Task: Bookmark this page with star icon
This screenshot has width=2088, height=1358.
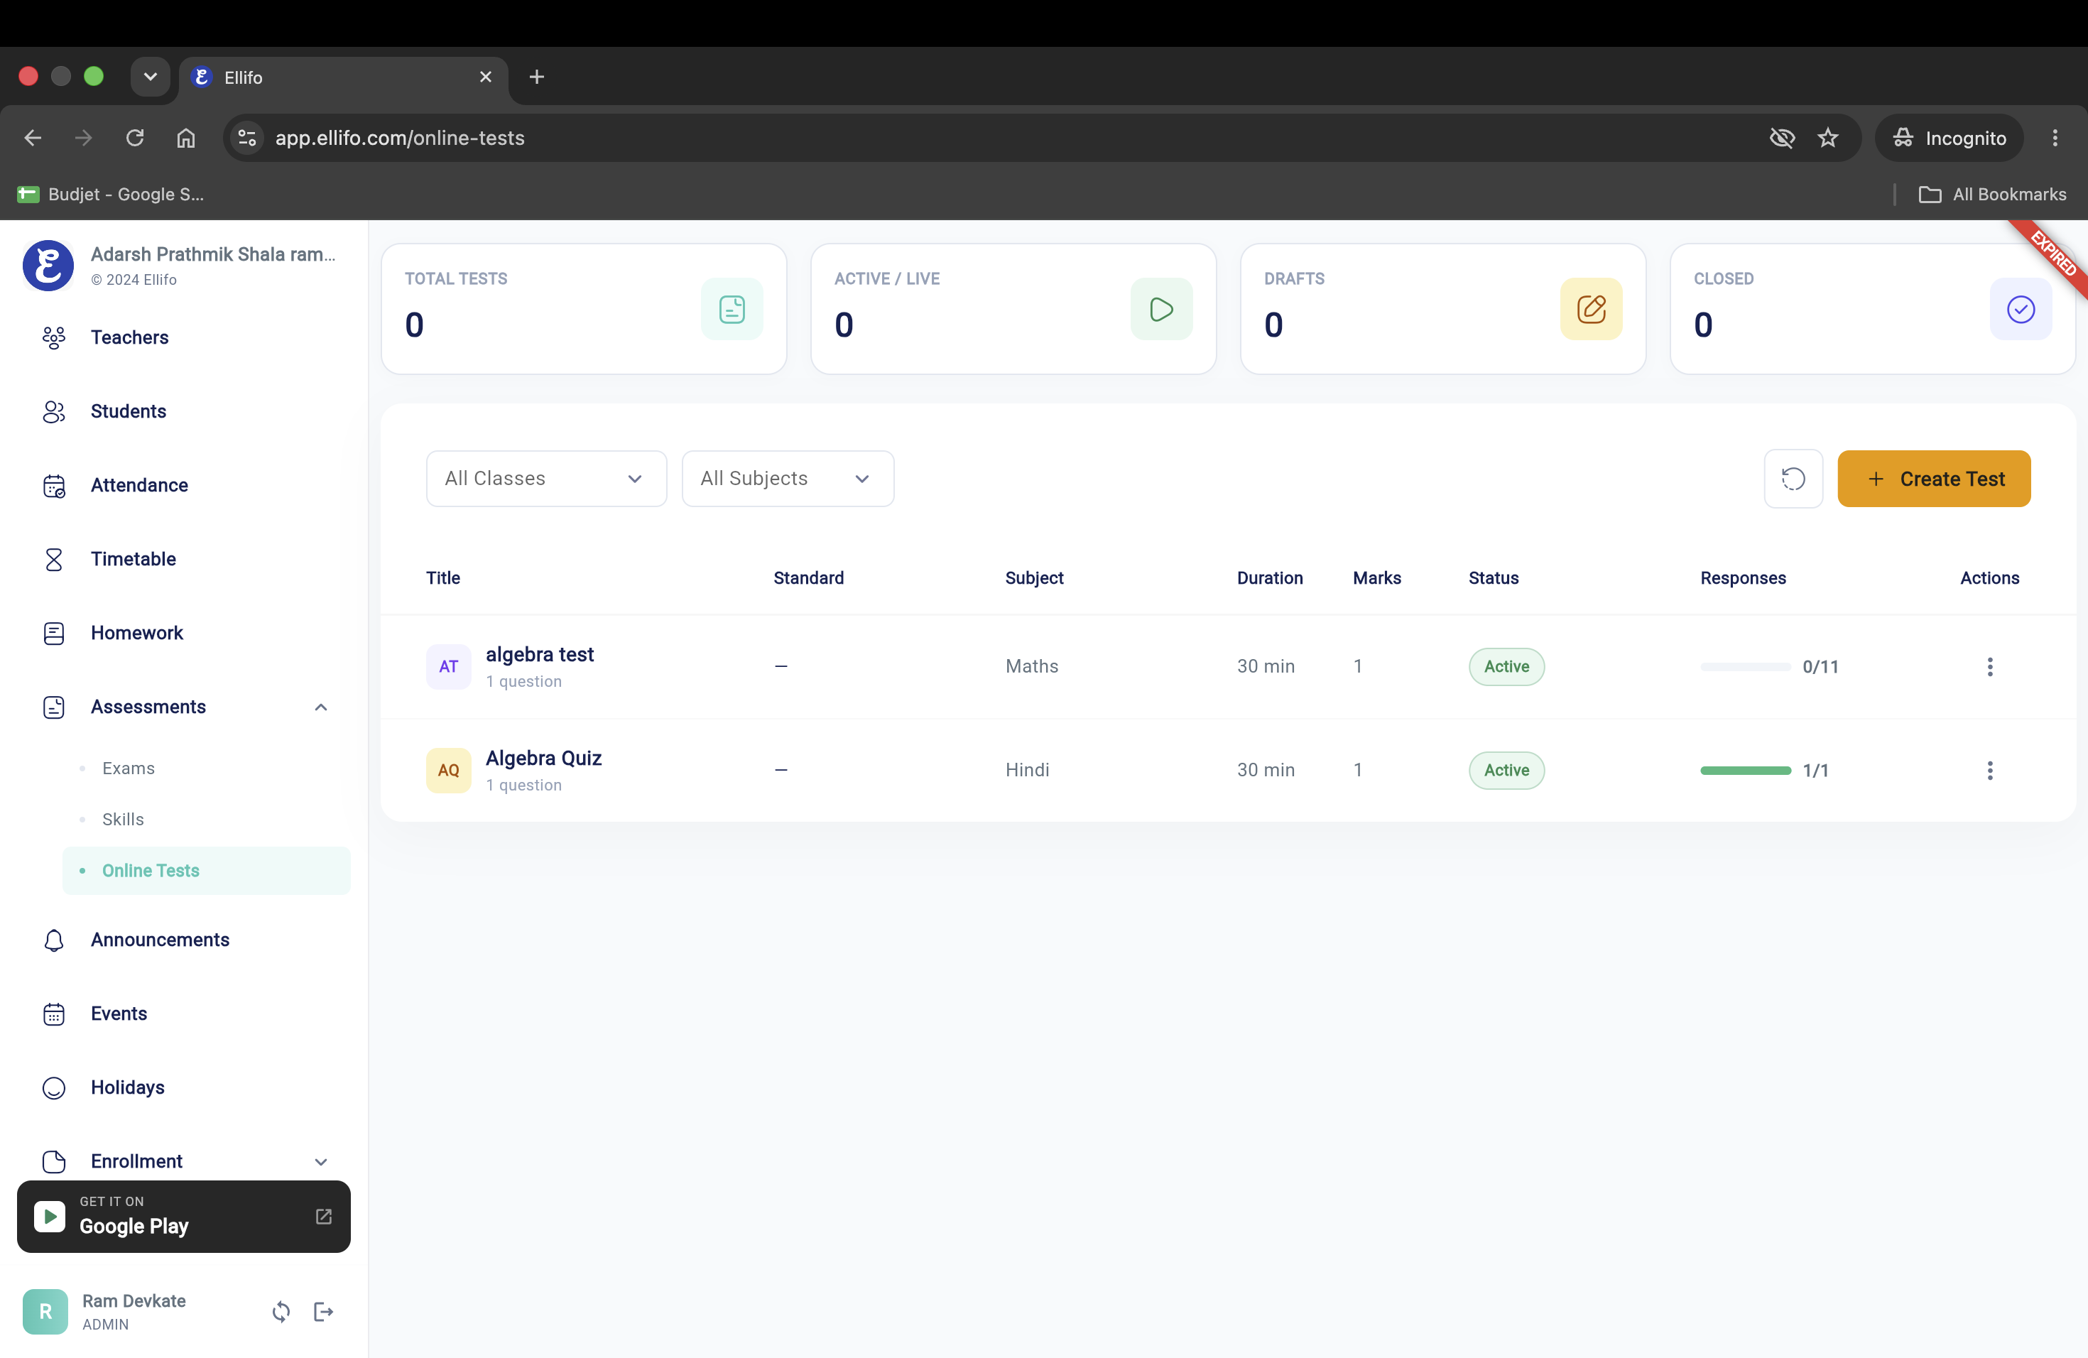Action: (x=1827, y=138)
